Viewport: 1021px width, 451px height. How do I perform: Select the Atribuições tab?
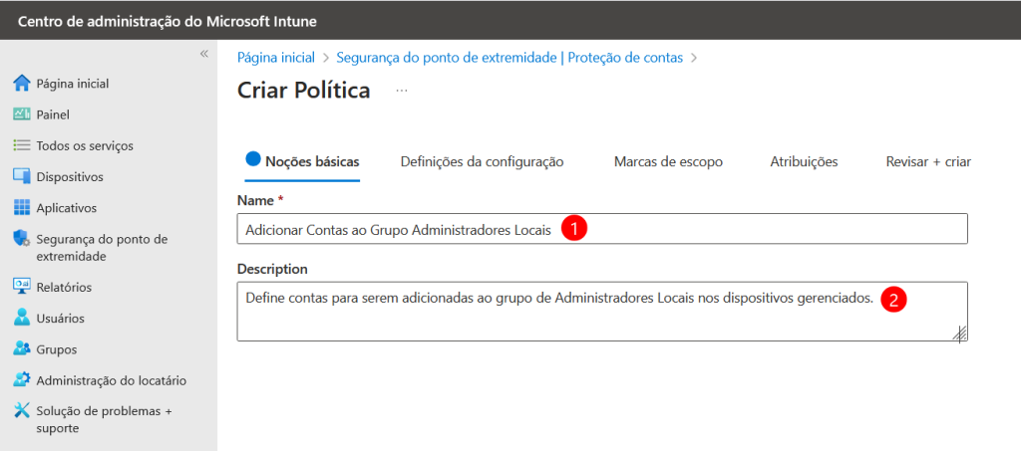tap(804, 162)
